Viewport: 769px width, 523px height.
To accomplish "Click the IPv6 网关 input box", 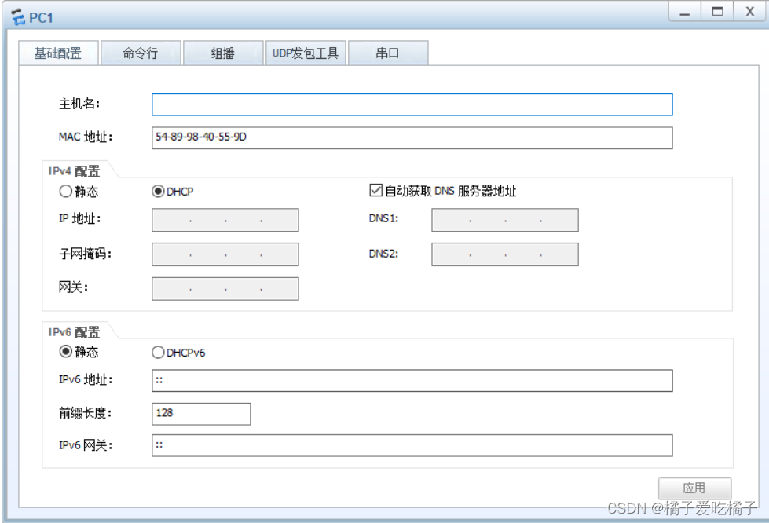I will [412, 445].
